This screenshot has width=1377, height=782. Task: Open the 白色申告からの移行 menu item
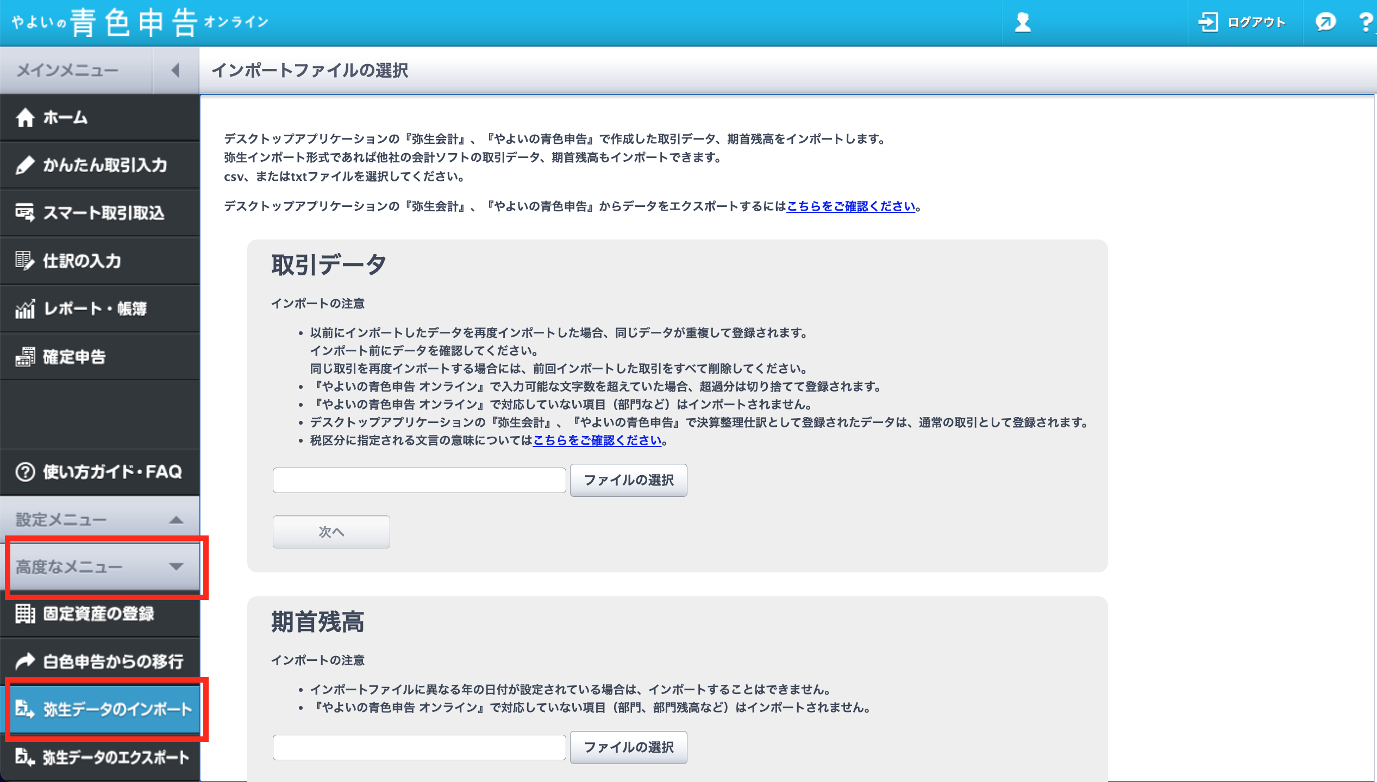tap(100, 661)
